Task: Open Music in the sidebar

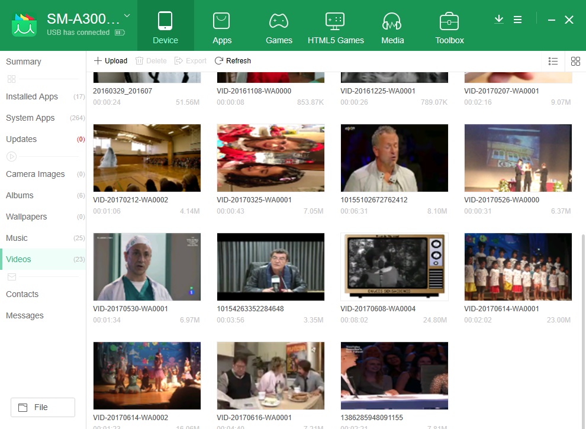Action: (17, 238)
